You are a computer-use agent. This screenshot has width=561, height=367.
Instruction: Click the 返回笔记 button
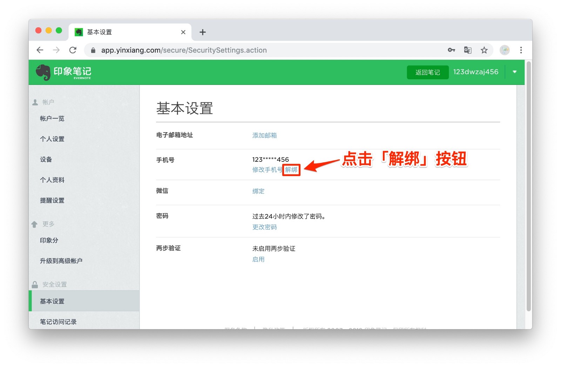(428, 72)
